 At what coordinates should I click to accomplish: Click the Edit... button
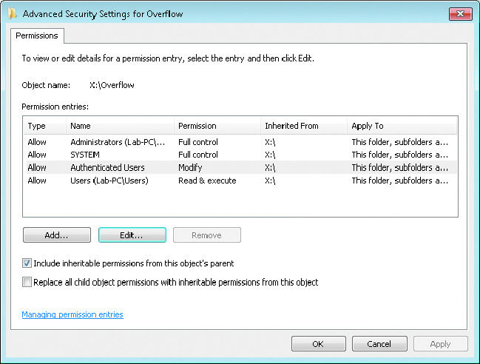tap(132, 235)
